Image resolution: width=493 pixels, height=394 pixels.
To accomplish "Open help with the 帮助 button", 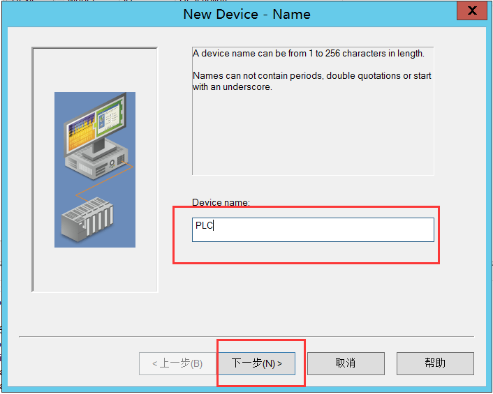I will 435,363.
